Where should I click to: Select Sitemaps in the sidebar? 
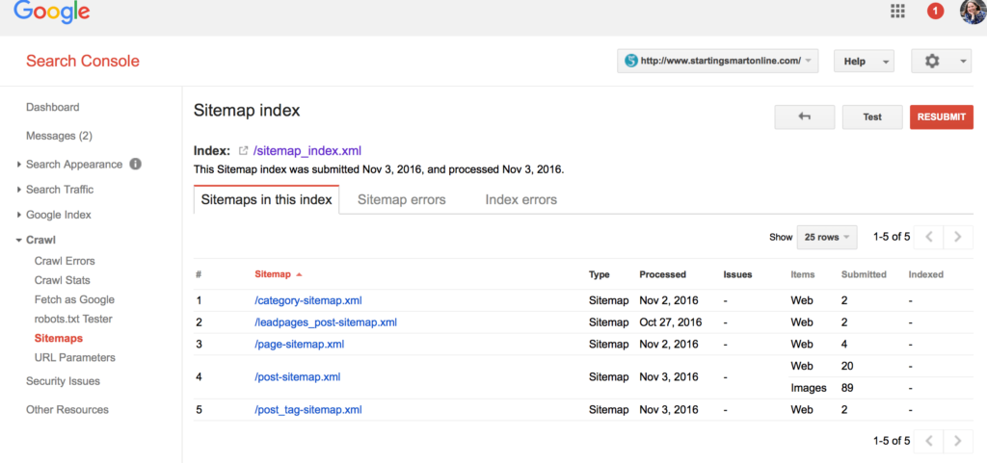(x=59, y=338)
